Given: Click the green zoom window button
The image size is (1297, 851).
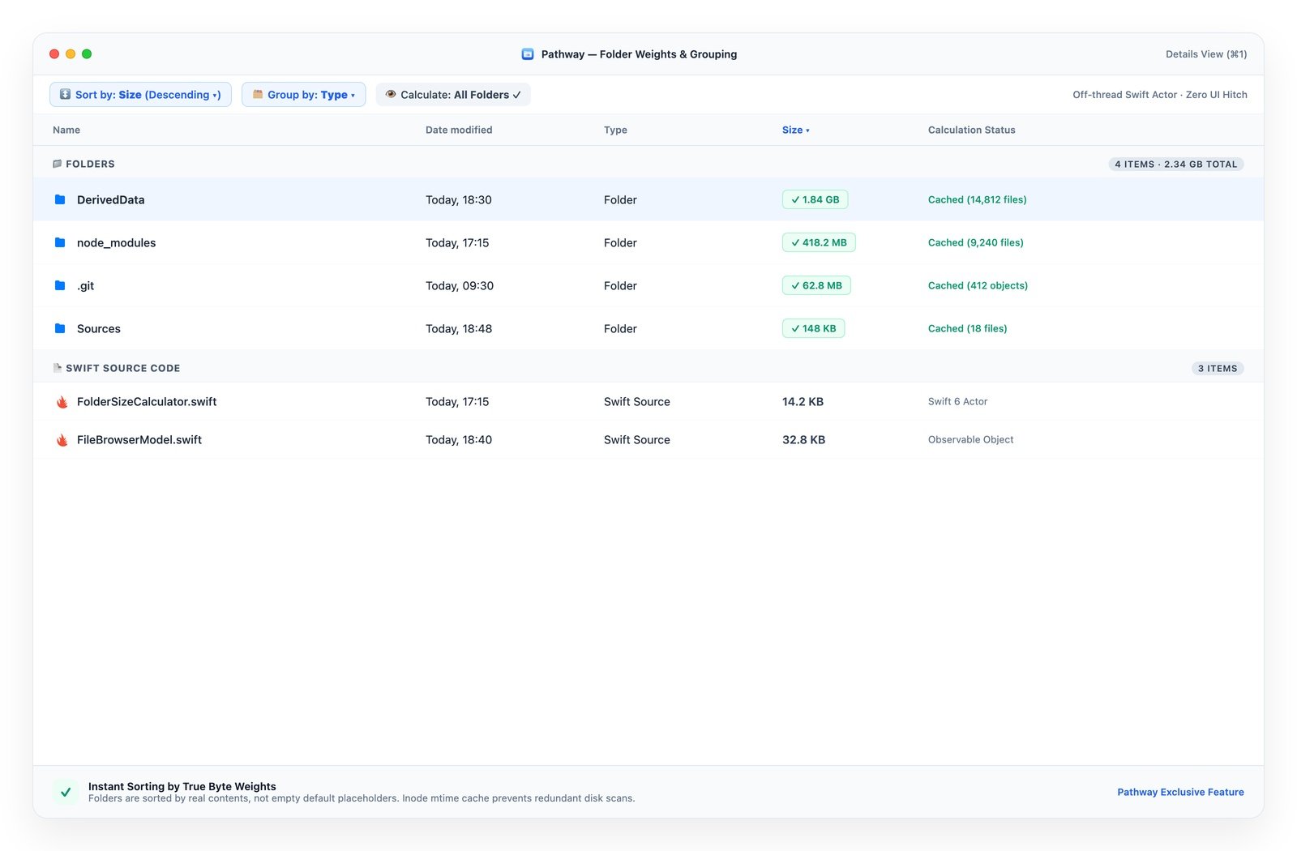Looking at the screenshot, I should click(87, 54).
